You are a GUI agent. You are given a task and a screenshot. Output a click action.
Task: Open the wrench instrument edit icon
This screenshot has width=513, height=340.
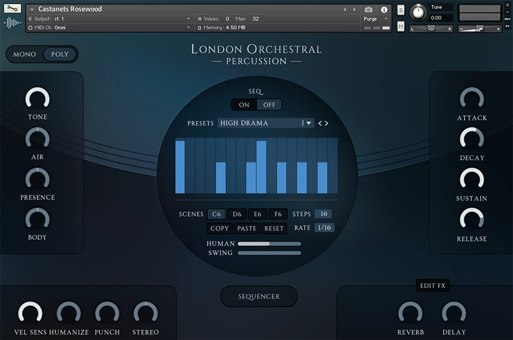[x=12, y=9]
